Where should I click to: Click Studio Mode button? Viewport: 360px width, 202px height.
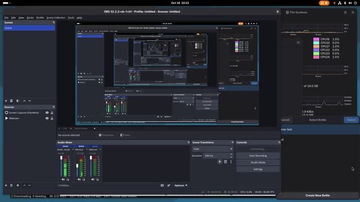[258, 162]
